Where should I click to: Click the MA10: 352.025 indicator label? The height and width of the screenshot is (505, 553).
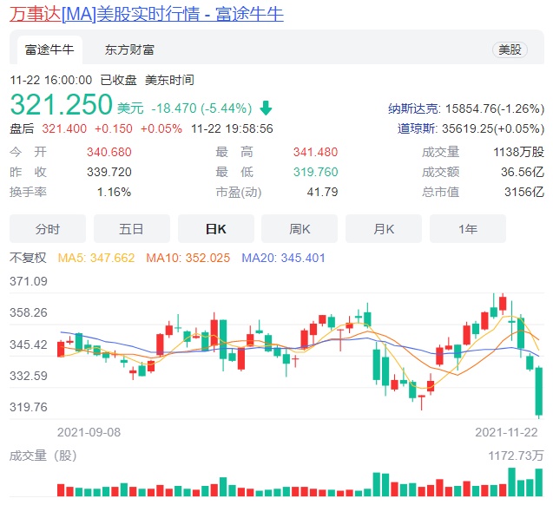pyautogui.click(x=188, y=258)
